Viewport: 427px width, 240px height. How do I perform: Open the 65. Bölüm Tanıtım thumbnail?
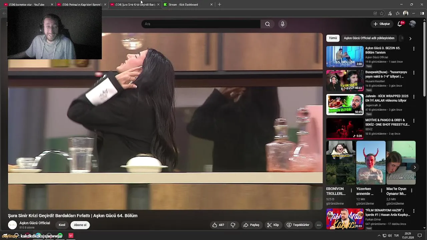pos(345,57)
